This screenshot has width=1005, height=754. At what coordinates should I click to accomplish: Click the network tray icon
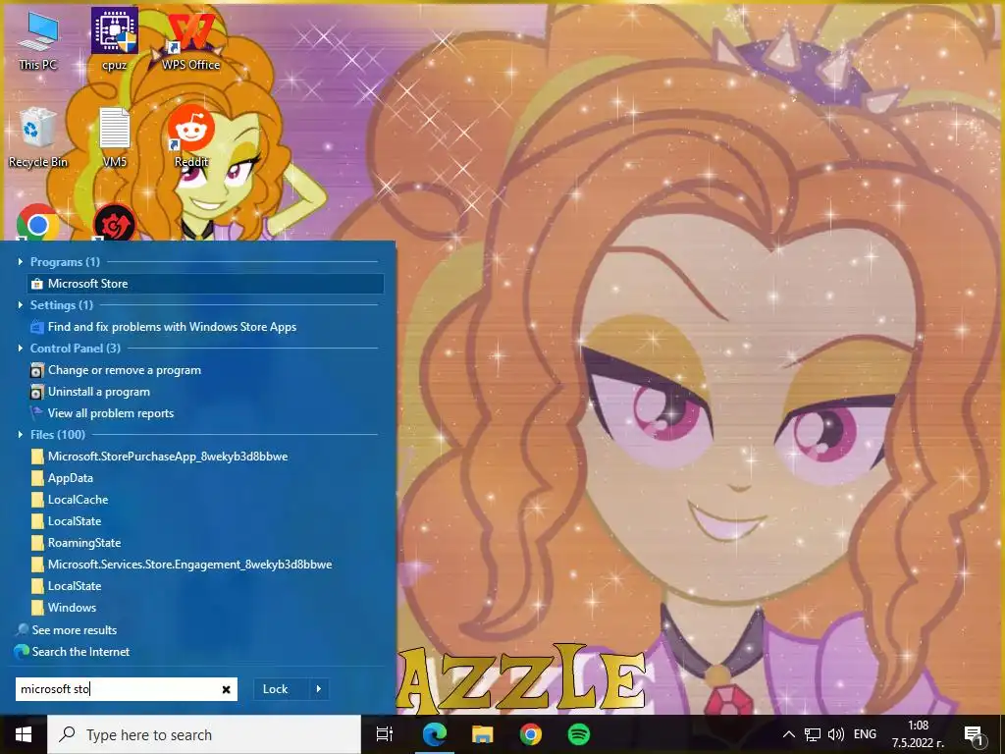pyautogui.click(x=813, y=734)
